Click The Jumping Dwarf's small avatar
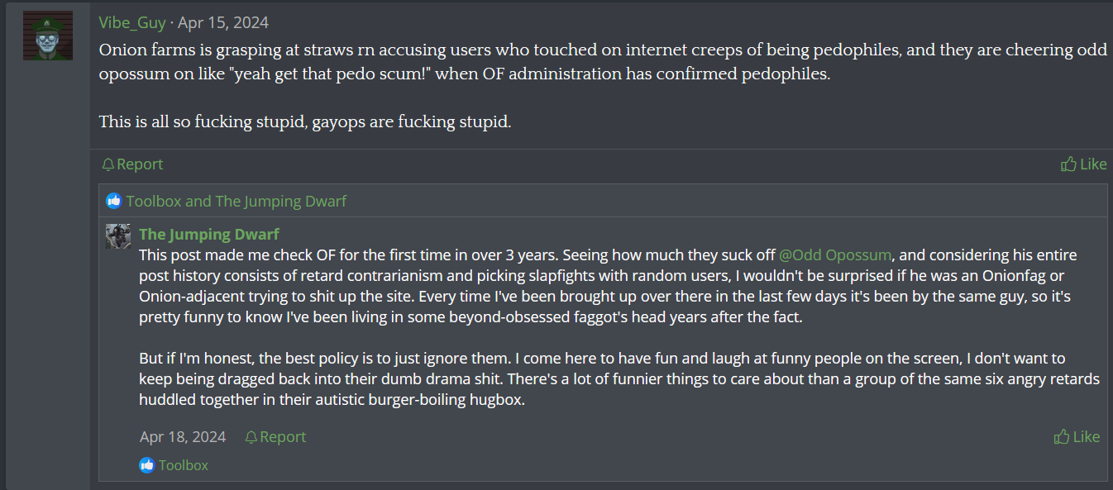Image resolution: width=1113 pixels, height=490 pixels. [x=118, y=236]
